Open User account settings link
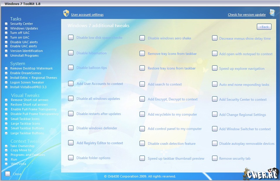This screenshot has width=280, height=181. tap(87, 15)
